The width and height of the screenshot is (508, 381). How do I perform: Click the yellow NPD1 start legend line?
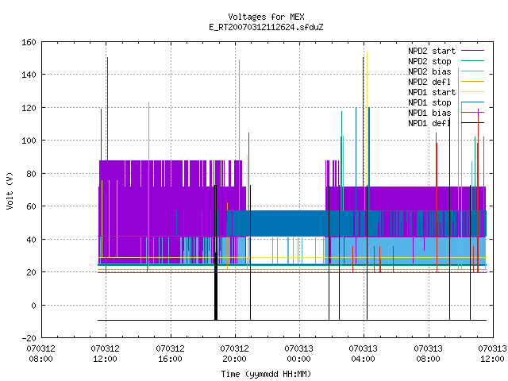473,92
